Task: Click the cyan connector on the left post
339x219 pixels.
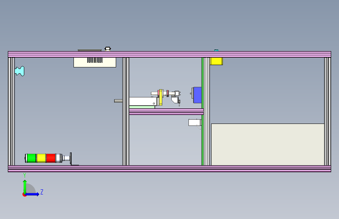Action: click(x=20, y=71)
